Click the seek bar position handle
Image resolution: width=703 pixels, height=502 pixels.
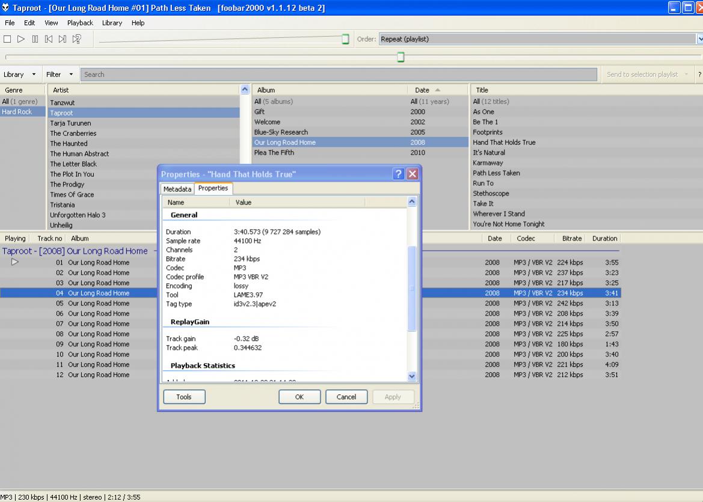(x=401, y=57)
